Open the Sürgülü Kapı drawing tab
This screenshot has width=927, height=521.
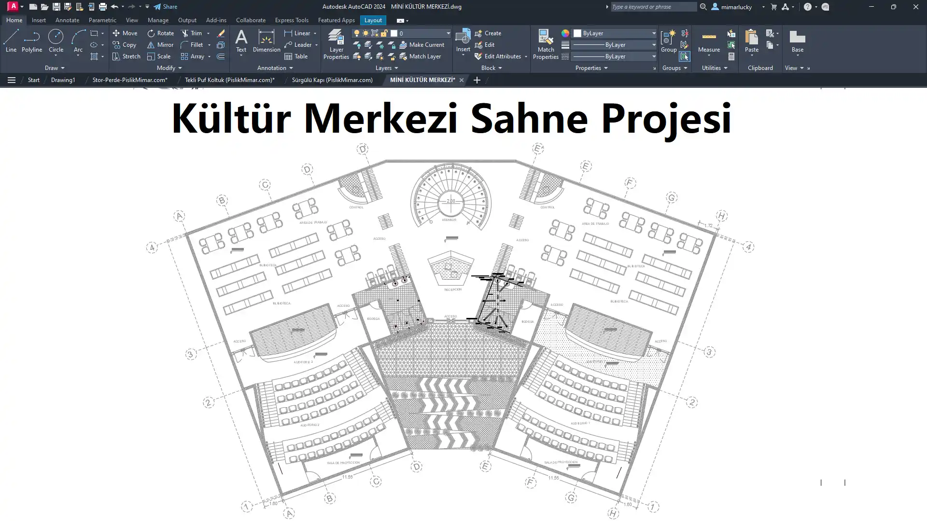332,80
